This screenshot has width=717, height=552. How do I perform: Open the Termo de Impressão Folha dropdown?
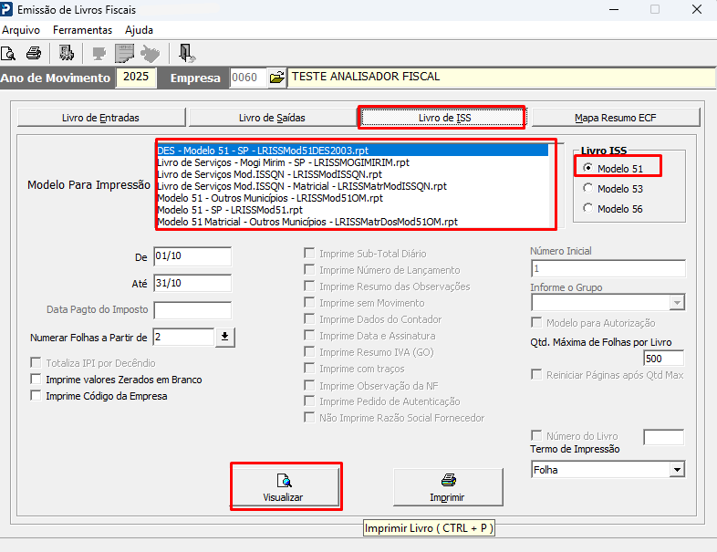677,469
